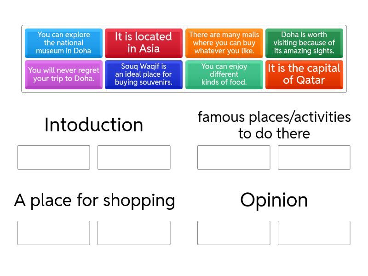368x276 pixels.
Task: Click the 'famous places/activities to do there' heading
Action: click(x=274, y=125)
